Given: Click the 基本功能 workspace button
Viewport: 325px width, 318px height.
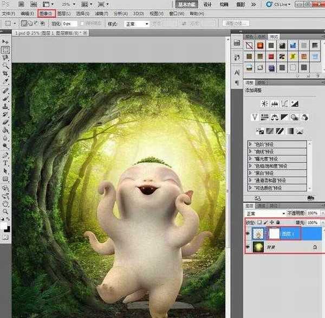Looking at the screenshot, I should (x=188, y=4).
